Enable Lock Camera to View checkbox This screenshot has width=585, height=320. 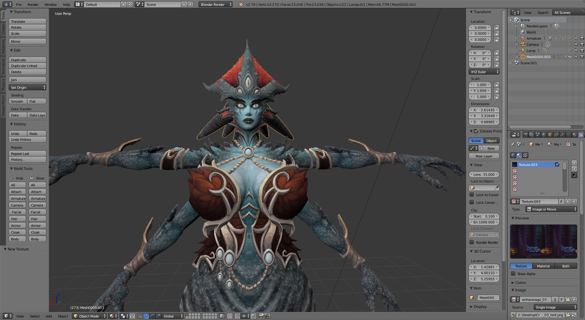(x=472, y=202)
